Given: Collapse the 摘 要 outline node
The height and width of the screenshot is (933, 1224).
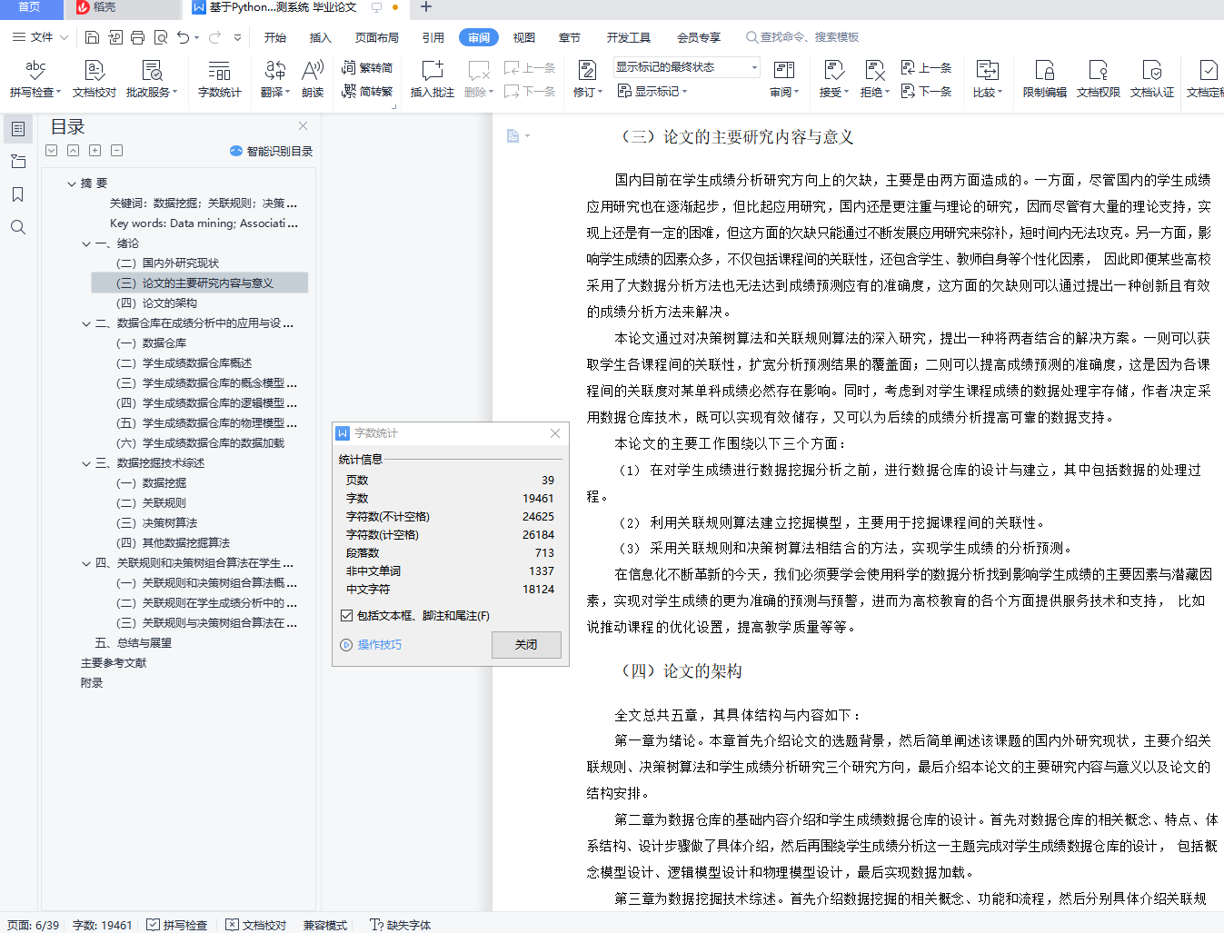Looking at the screenshot, I should [x=72, y=184].
